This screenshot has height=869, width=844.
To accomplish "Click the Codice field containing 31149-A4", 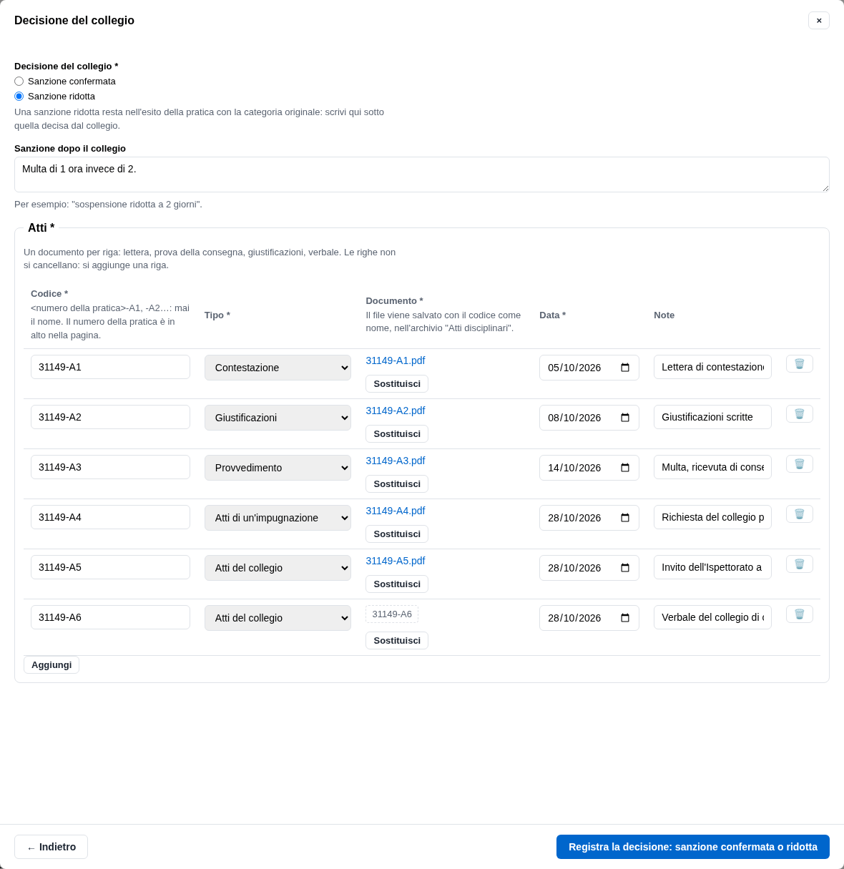I will [110, 517].
